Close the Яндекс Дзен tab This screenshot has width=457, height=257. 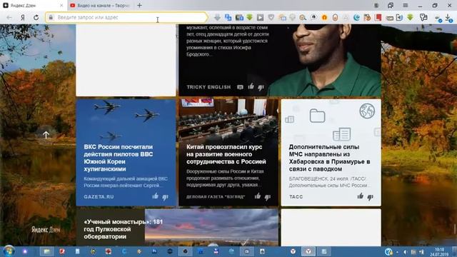pyautogui.click(x=61, y=5)
